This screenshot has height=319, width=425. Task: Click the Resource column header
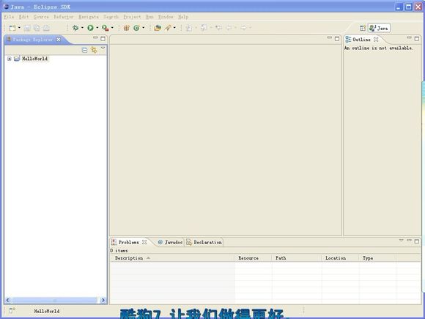(253, 258)
